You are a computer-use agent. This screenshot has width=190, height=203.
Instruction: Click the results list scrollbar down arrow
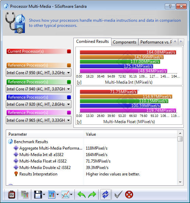[180, 182]
